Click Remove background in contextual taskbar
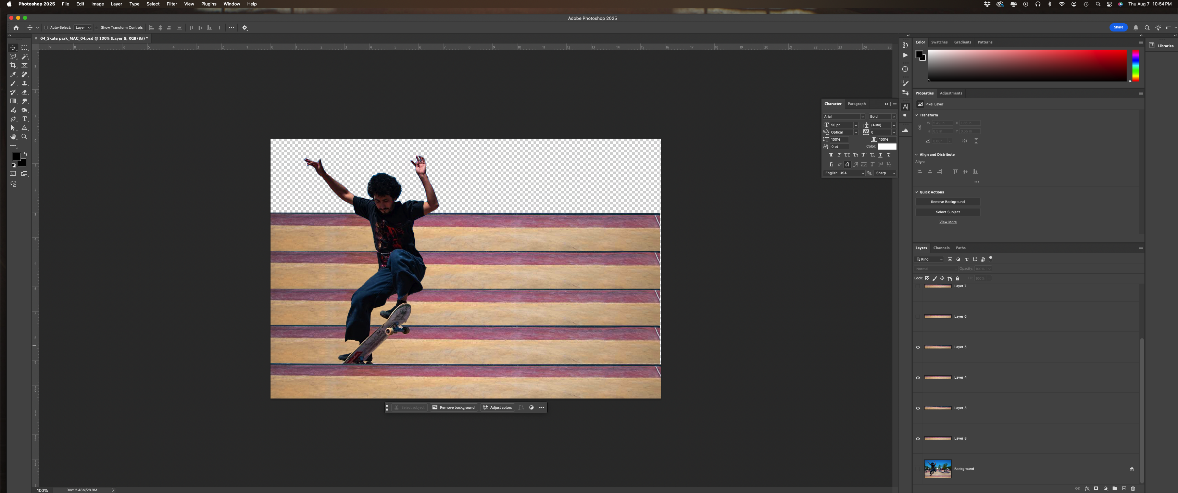The height and width of the screenshot is (493, 1178). 454,407
